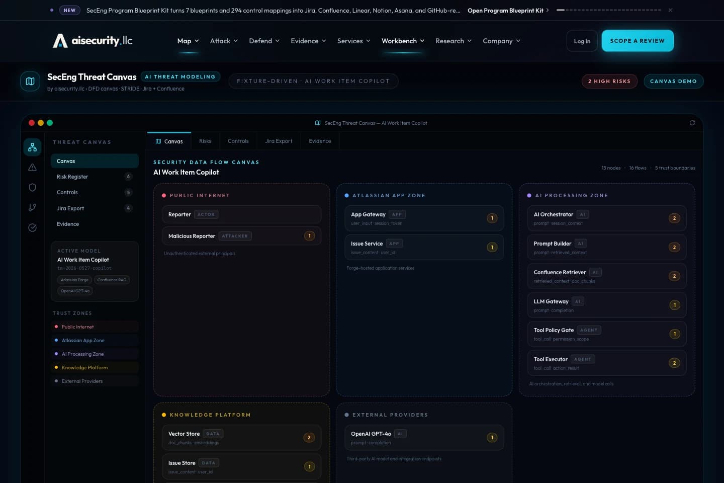724x483 pixels.
Task: Switch to the Evidence tab
Action: (320, 141)
